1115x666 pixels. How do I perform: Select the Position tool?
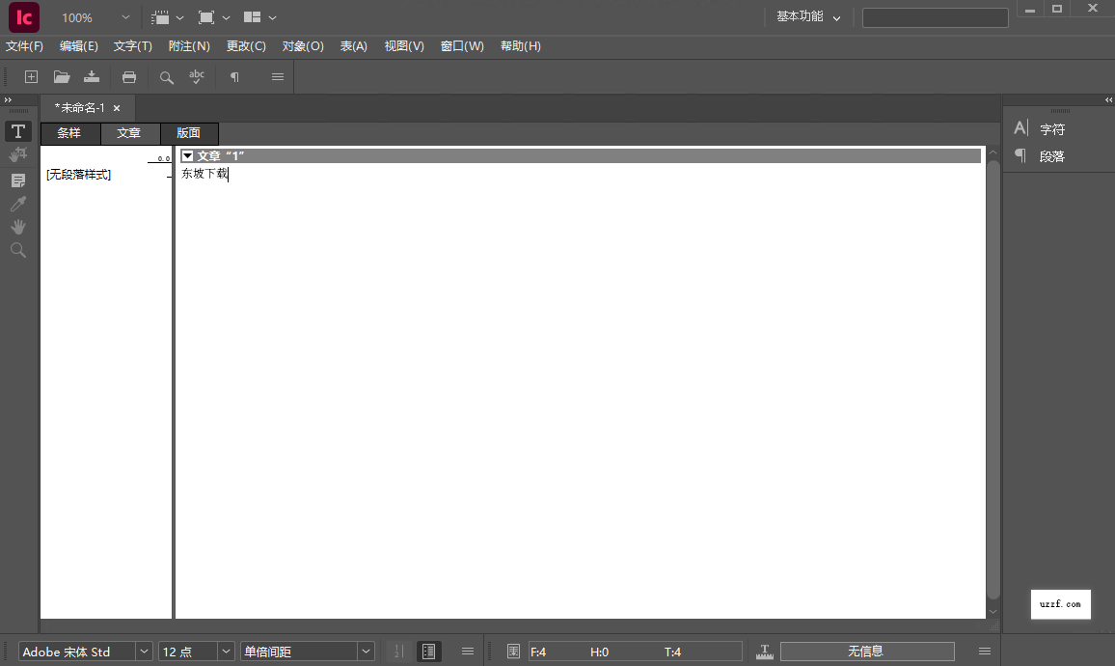coord(17,154)
